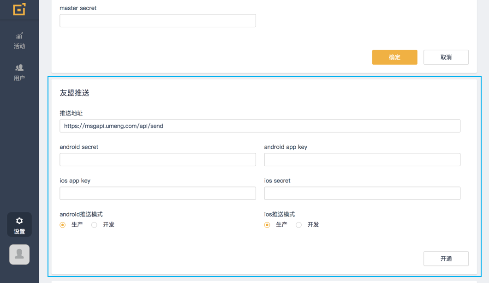Click the 取消 cancel button
The height and width of the screenshot is (283, 489).
pyautogui.click(x=446, y=57)
